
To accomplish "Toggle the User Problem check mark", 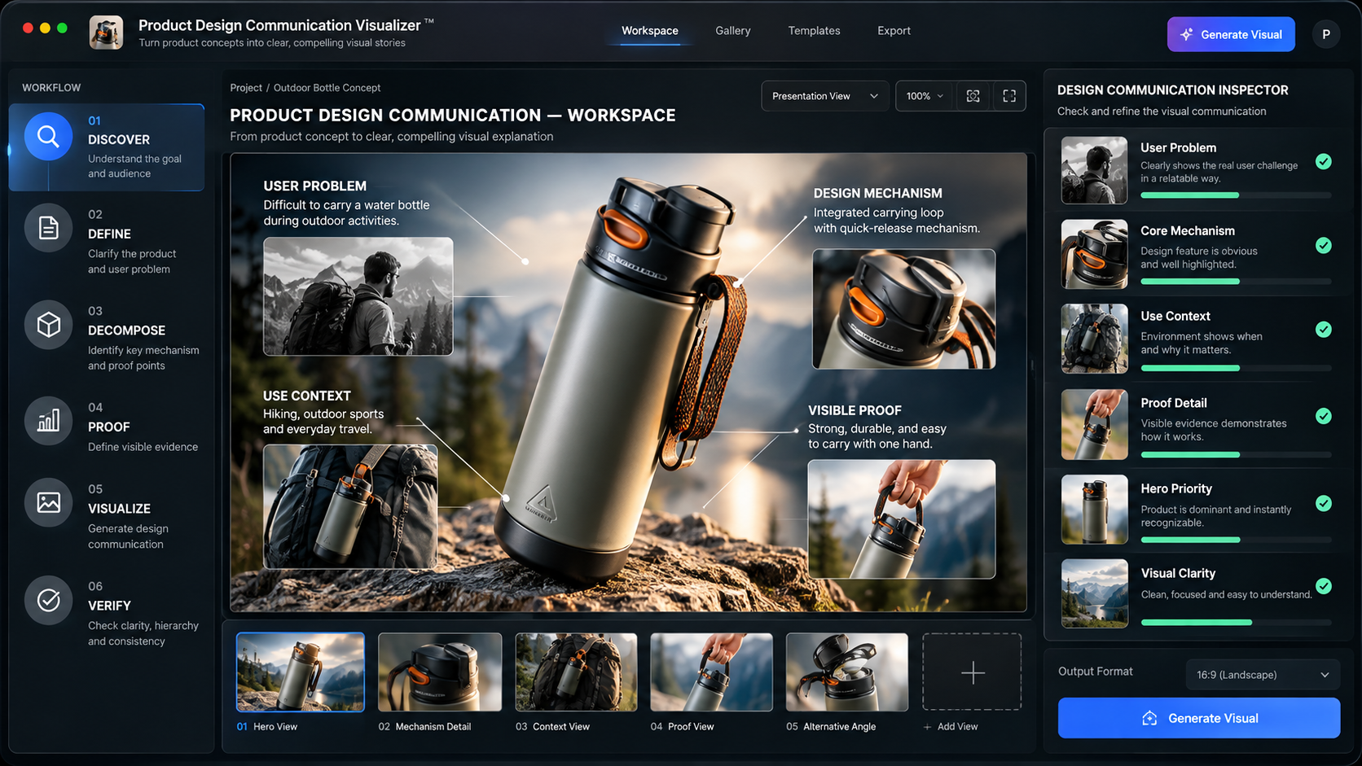I will click(x=1324, y=161).
